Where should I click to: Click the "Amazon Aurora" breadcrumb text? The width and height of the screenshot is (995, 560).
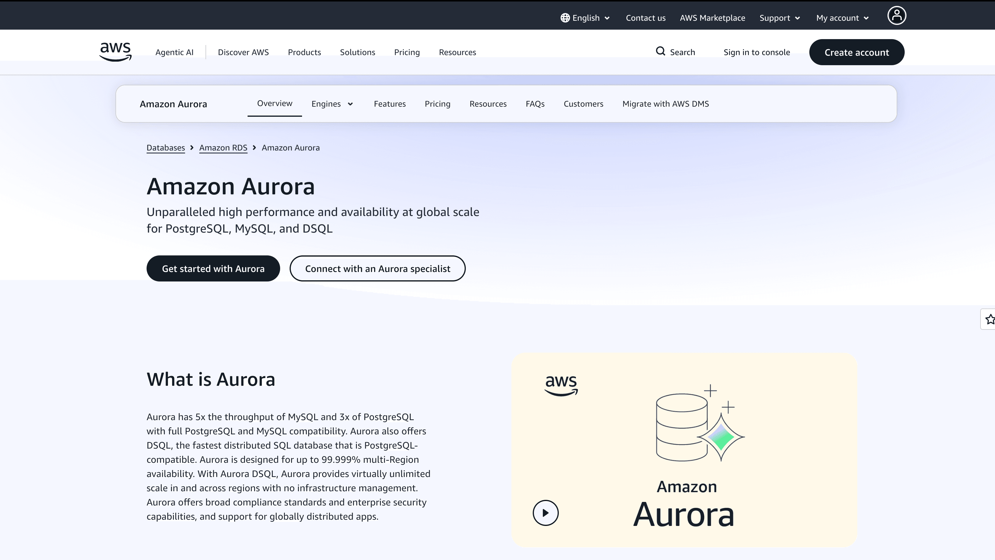291,148
